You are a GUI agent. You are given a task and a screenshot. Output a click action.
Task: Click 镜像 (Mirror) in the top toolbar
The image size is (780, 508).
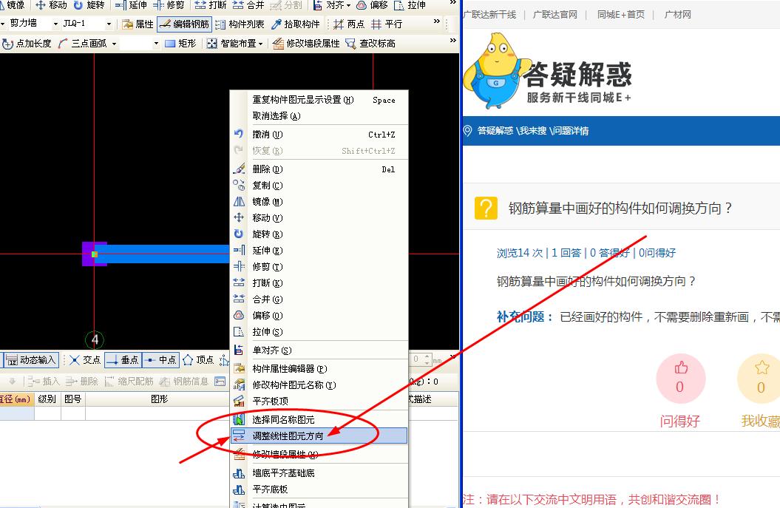[x=13, y=5]
